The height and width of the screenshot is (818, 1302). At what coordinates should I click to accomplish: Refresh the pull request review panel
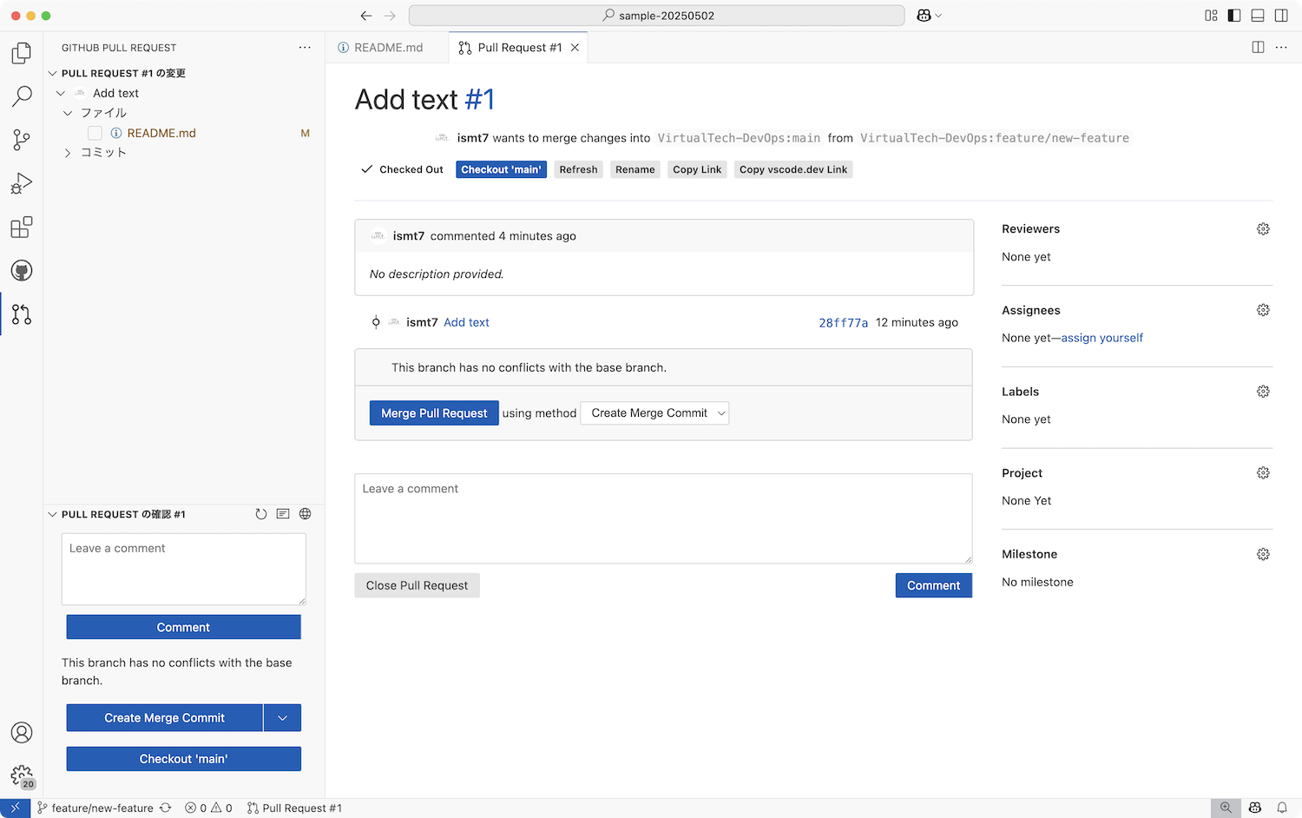261,514
